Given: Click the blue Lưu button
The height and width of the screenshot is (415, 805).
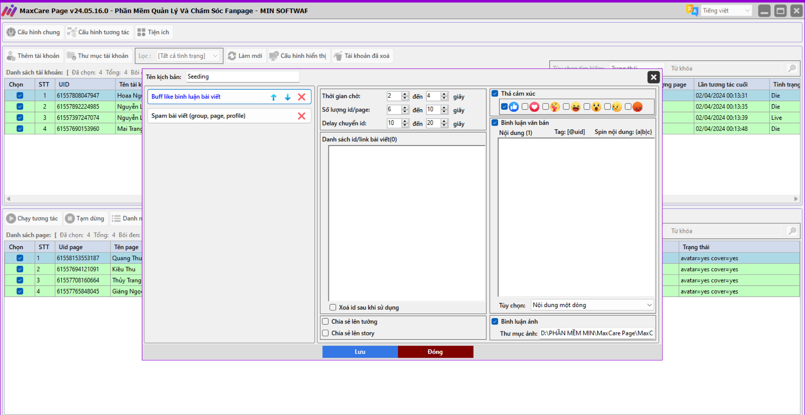Looking at the screenshot, I should [360, 352].
